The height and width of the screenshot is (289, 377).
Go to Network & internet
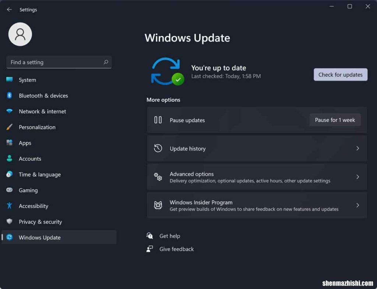click(x=59, y=111)
